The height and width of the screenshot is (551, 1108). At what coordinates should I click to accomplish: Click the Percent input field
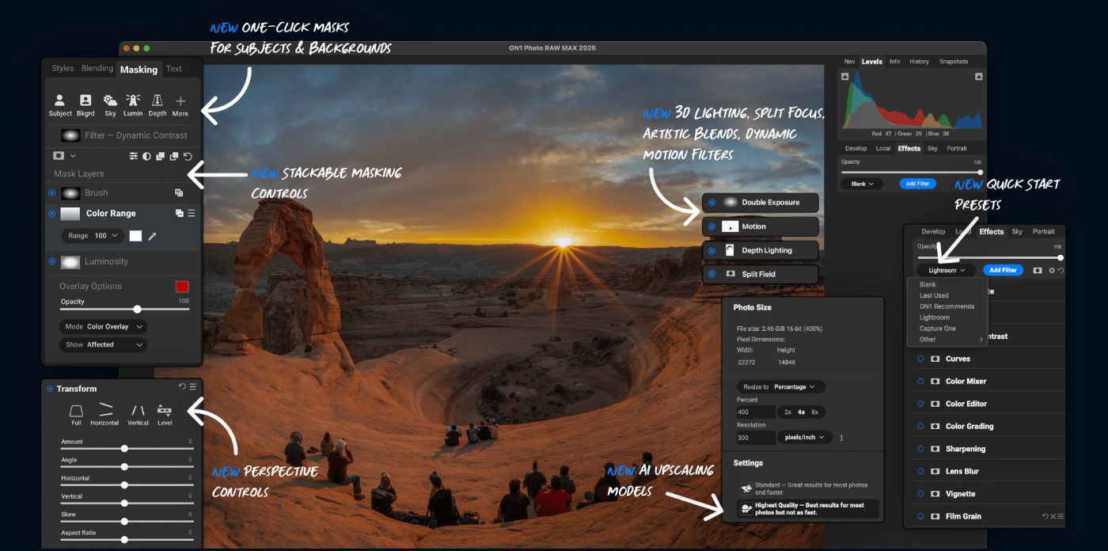[756, 412]
